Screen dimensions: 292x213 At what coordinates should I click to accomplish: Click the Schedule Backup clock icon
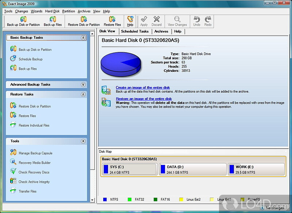(13, 59)
